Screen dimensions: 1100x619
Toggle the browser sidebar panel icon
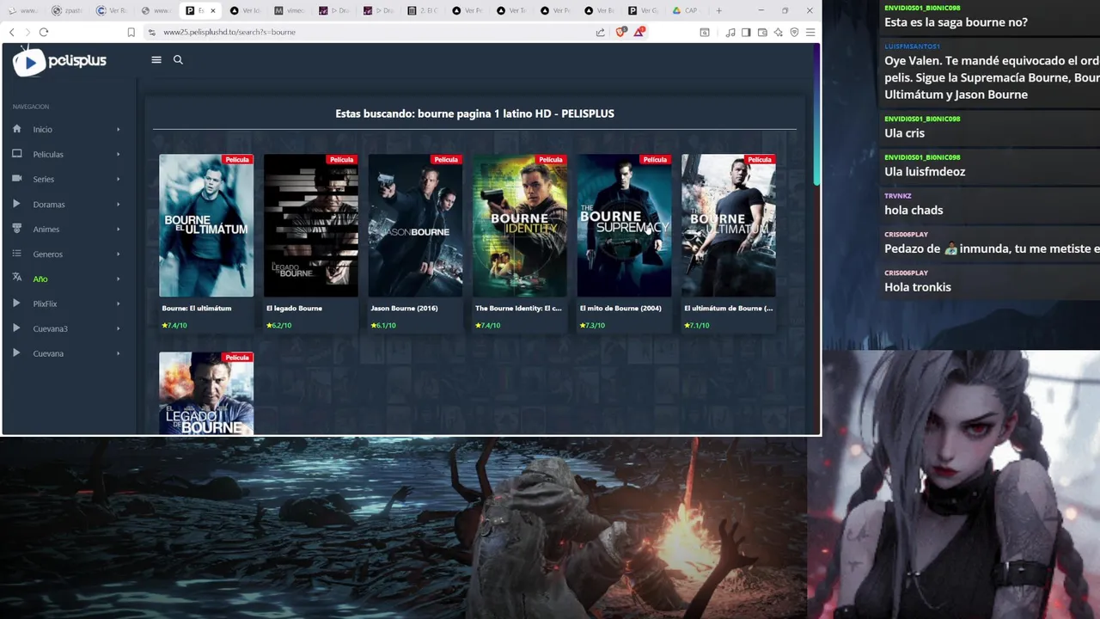[x=746, y=32]
